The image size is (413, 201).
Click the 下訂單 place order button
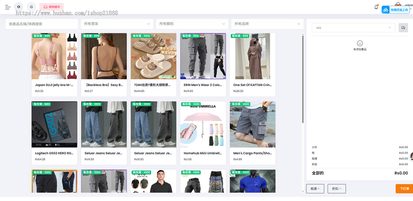pyautogui.click(x=404, y=189)
